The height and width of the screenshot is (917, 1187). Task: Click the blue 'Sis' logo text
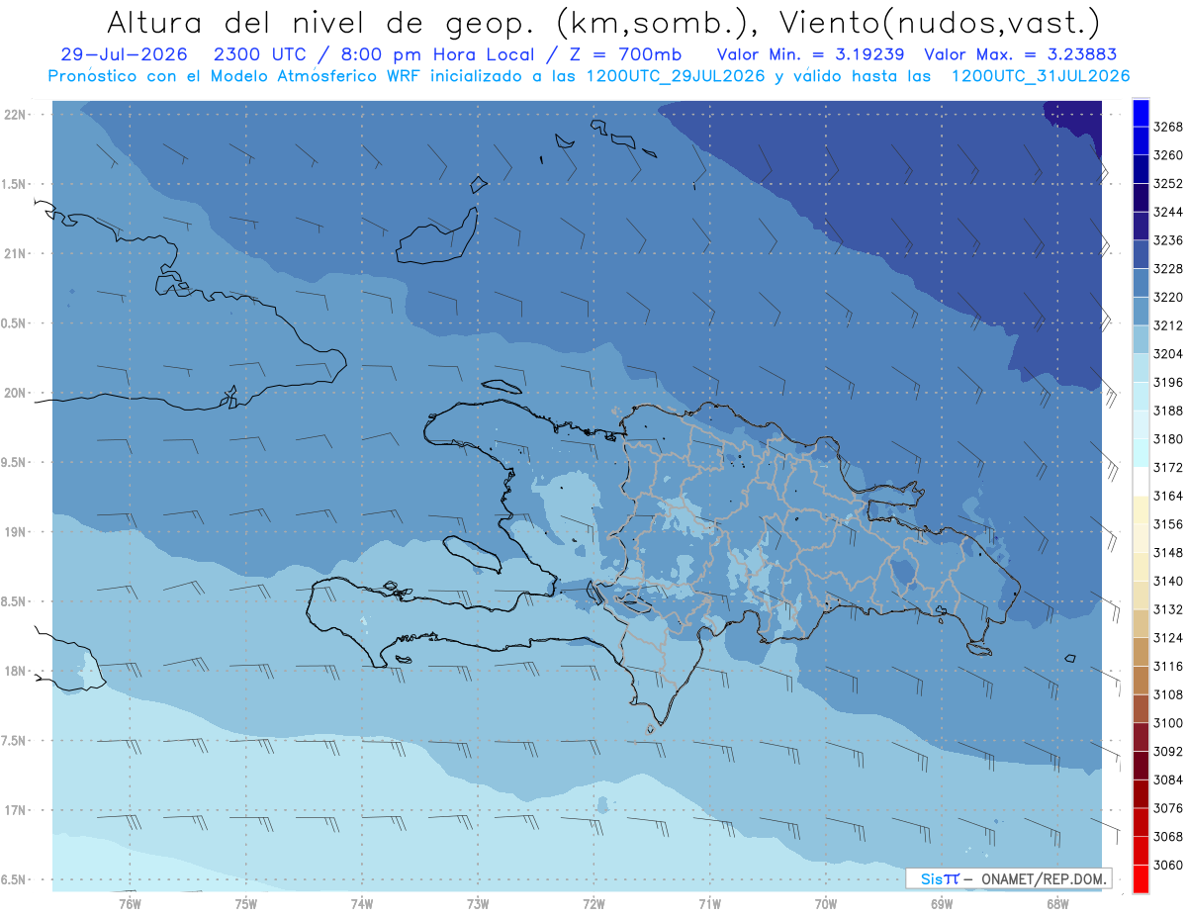pos(932,878)
